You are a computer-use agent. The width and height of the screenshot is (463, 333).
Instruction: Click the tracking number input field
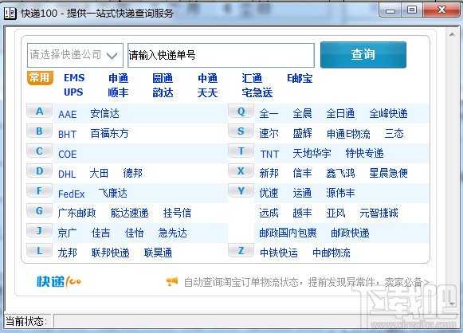(221, 55)
